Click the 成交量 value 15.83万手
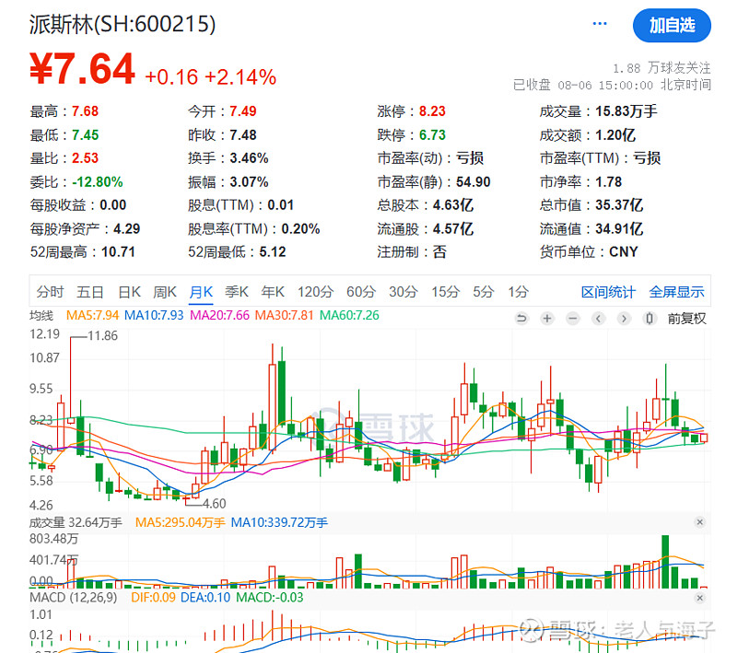 click(x=626, y=111)
